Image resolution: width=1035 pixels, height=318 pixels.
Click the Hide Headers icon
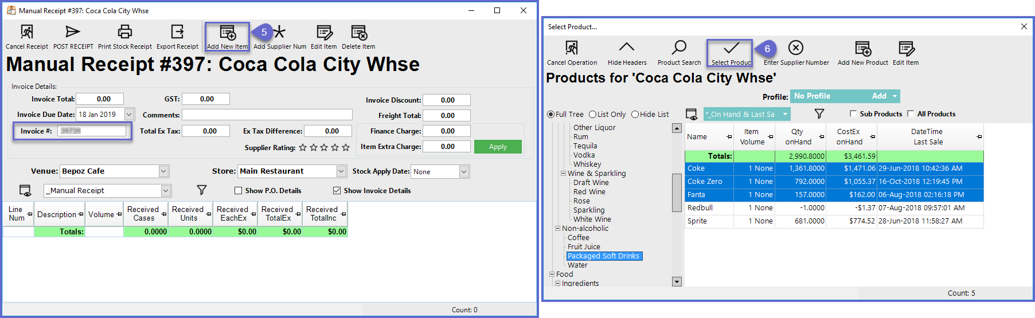627,48
